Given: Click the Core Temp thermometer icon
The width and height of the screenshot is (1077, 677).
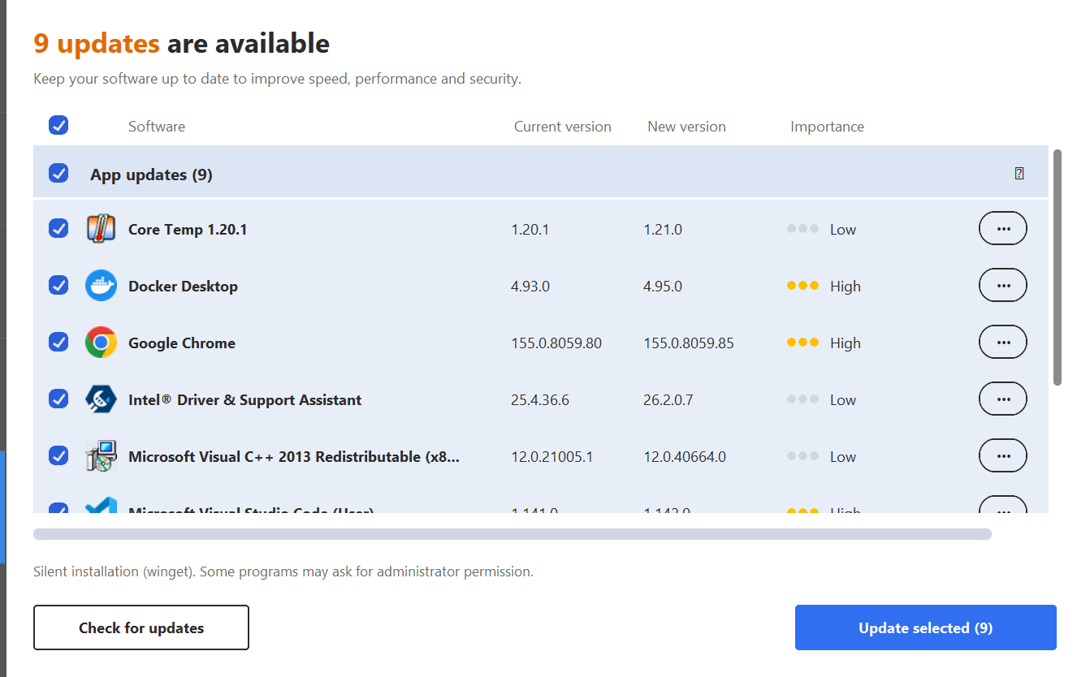Looking at the screenshot, I should pyautogui.click(x=101, y=229).
